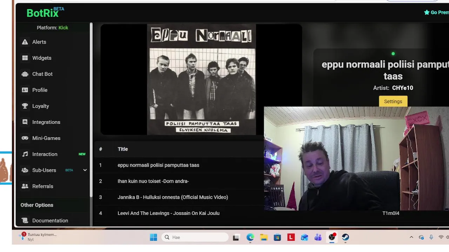Click the Sub-Users label
This screenshot has width=449, height=252.
pos(44,170)
